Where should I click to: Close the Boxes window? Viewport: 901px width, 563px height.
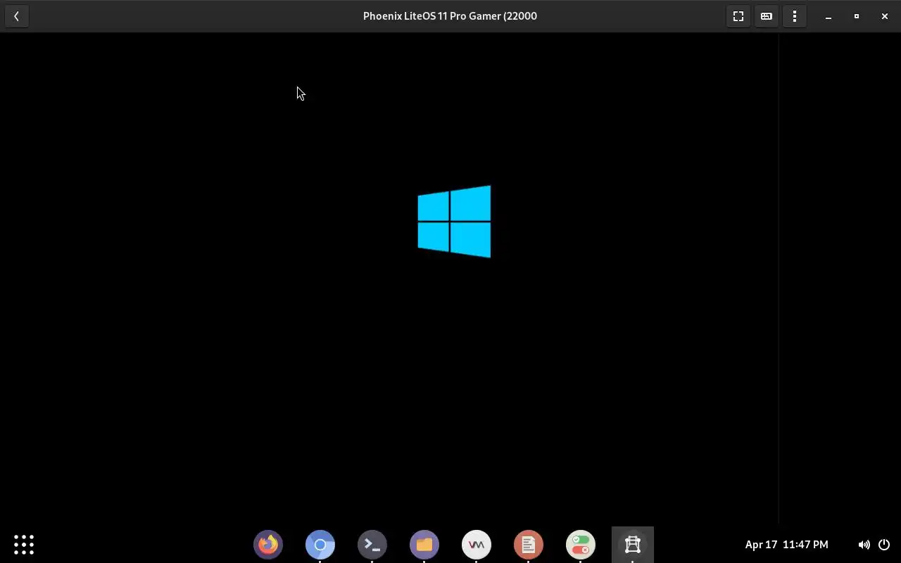pyautogui.click(x=885, y=16)
